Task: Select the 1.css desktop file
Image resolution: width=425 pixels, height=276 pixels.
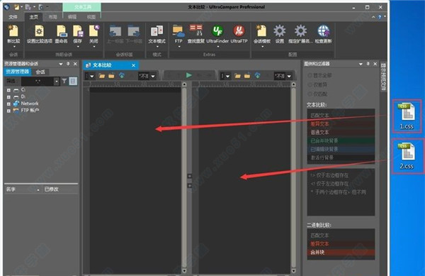Action: 407,116
